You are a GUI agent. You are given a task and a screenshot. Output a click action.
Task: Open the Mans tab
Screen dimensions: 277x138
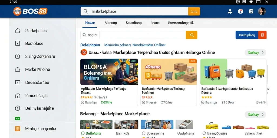156,23
